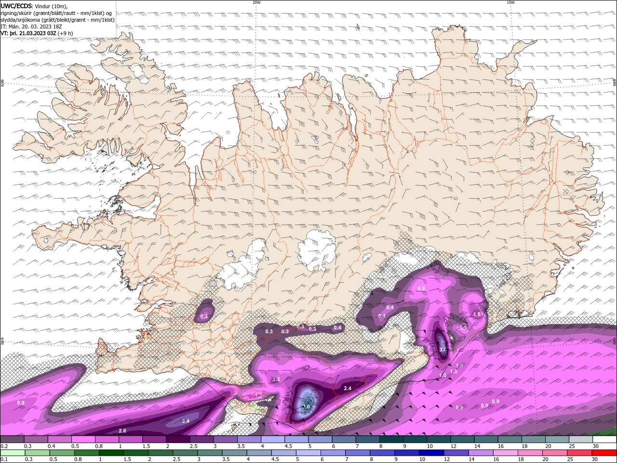The image size is (617, 463).
Task: Click the upper legend swatch labeled 4.5
Action: tap(296, 439)
